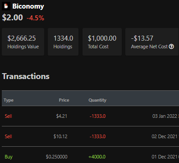The image size is (179, 163).
Task: Click the Transactions heading
Action: tap(26, 76)
